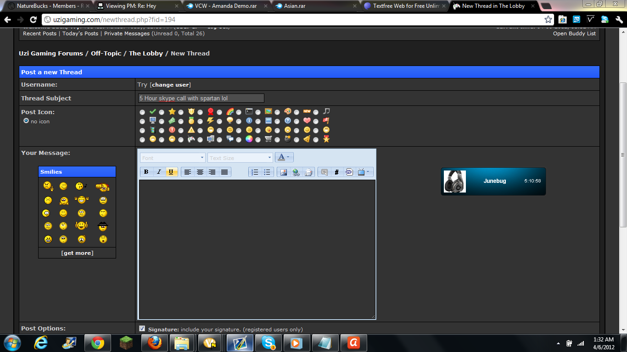Align message text to the left
The height and width of the screenshot is (352, 627).
click(187, 172)
